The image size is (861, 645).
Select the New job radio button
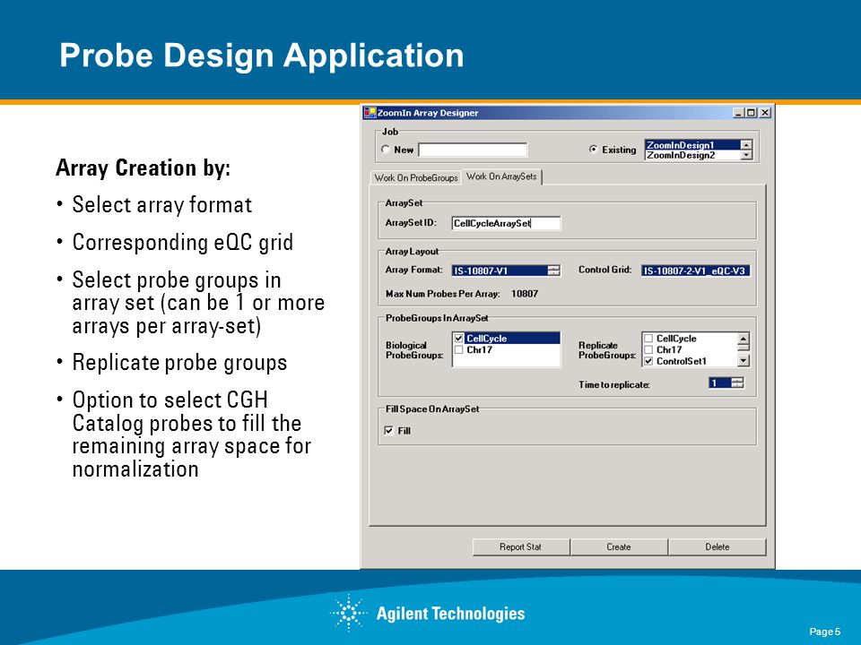click(x=386, y=150)
